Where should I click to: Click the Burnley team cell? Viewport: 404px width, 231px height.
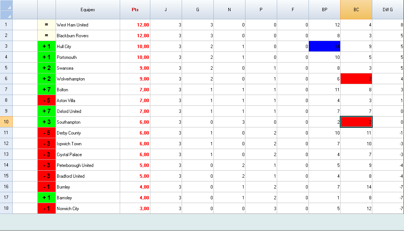(88, 187)
